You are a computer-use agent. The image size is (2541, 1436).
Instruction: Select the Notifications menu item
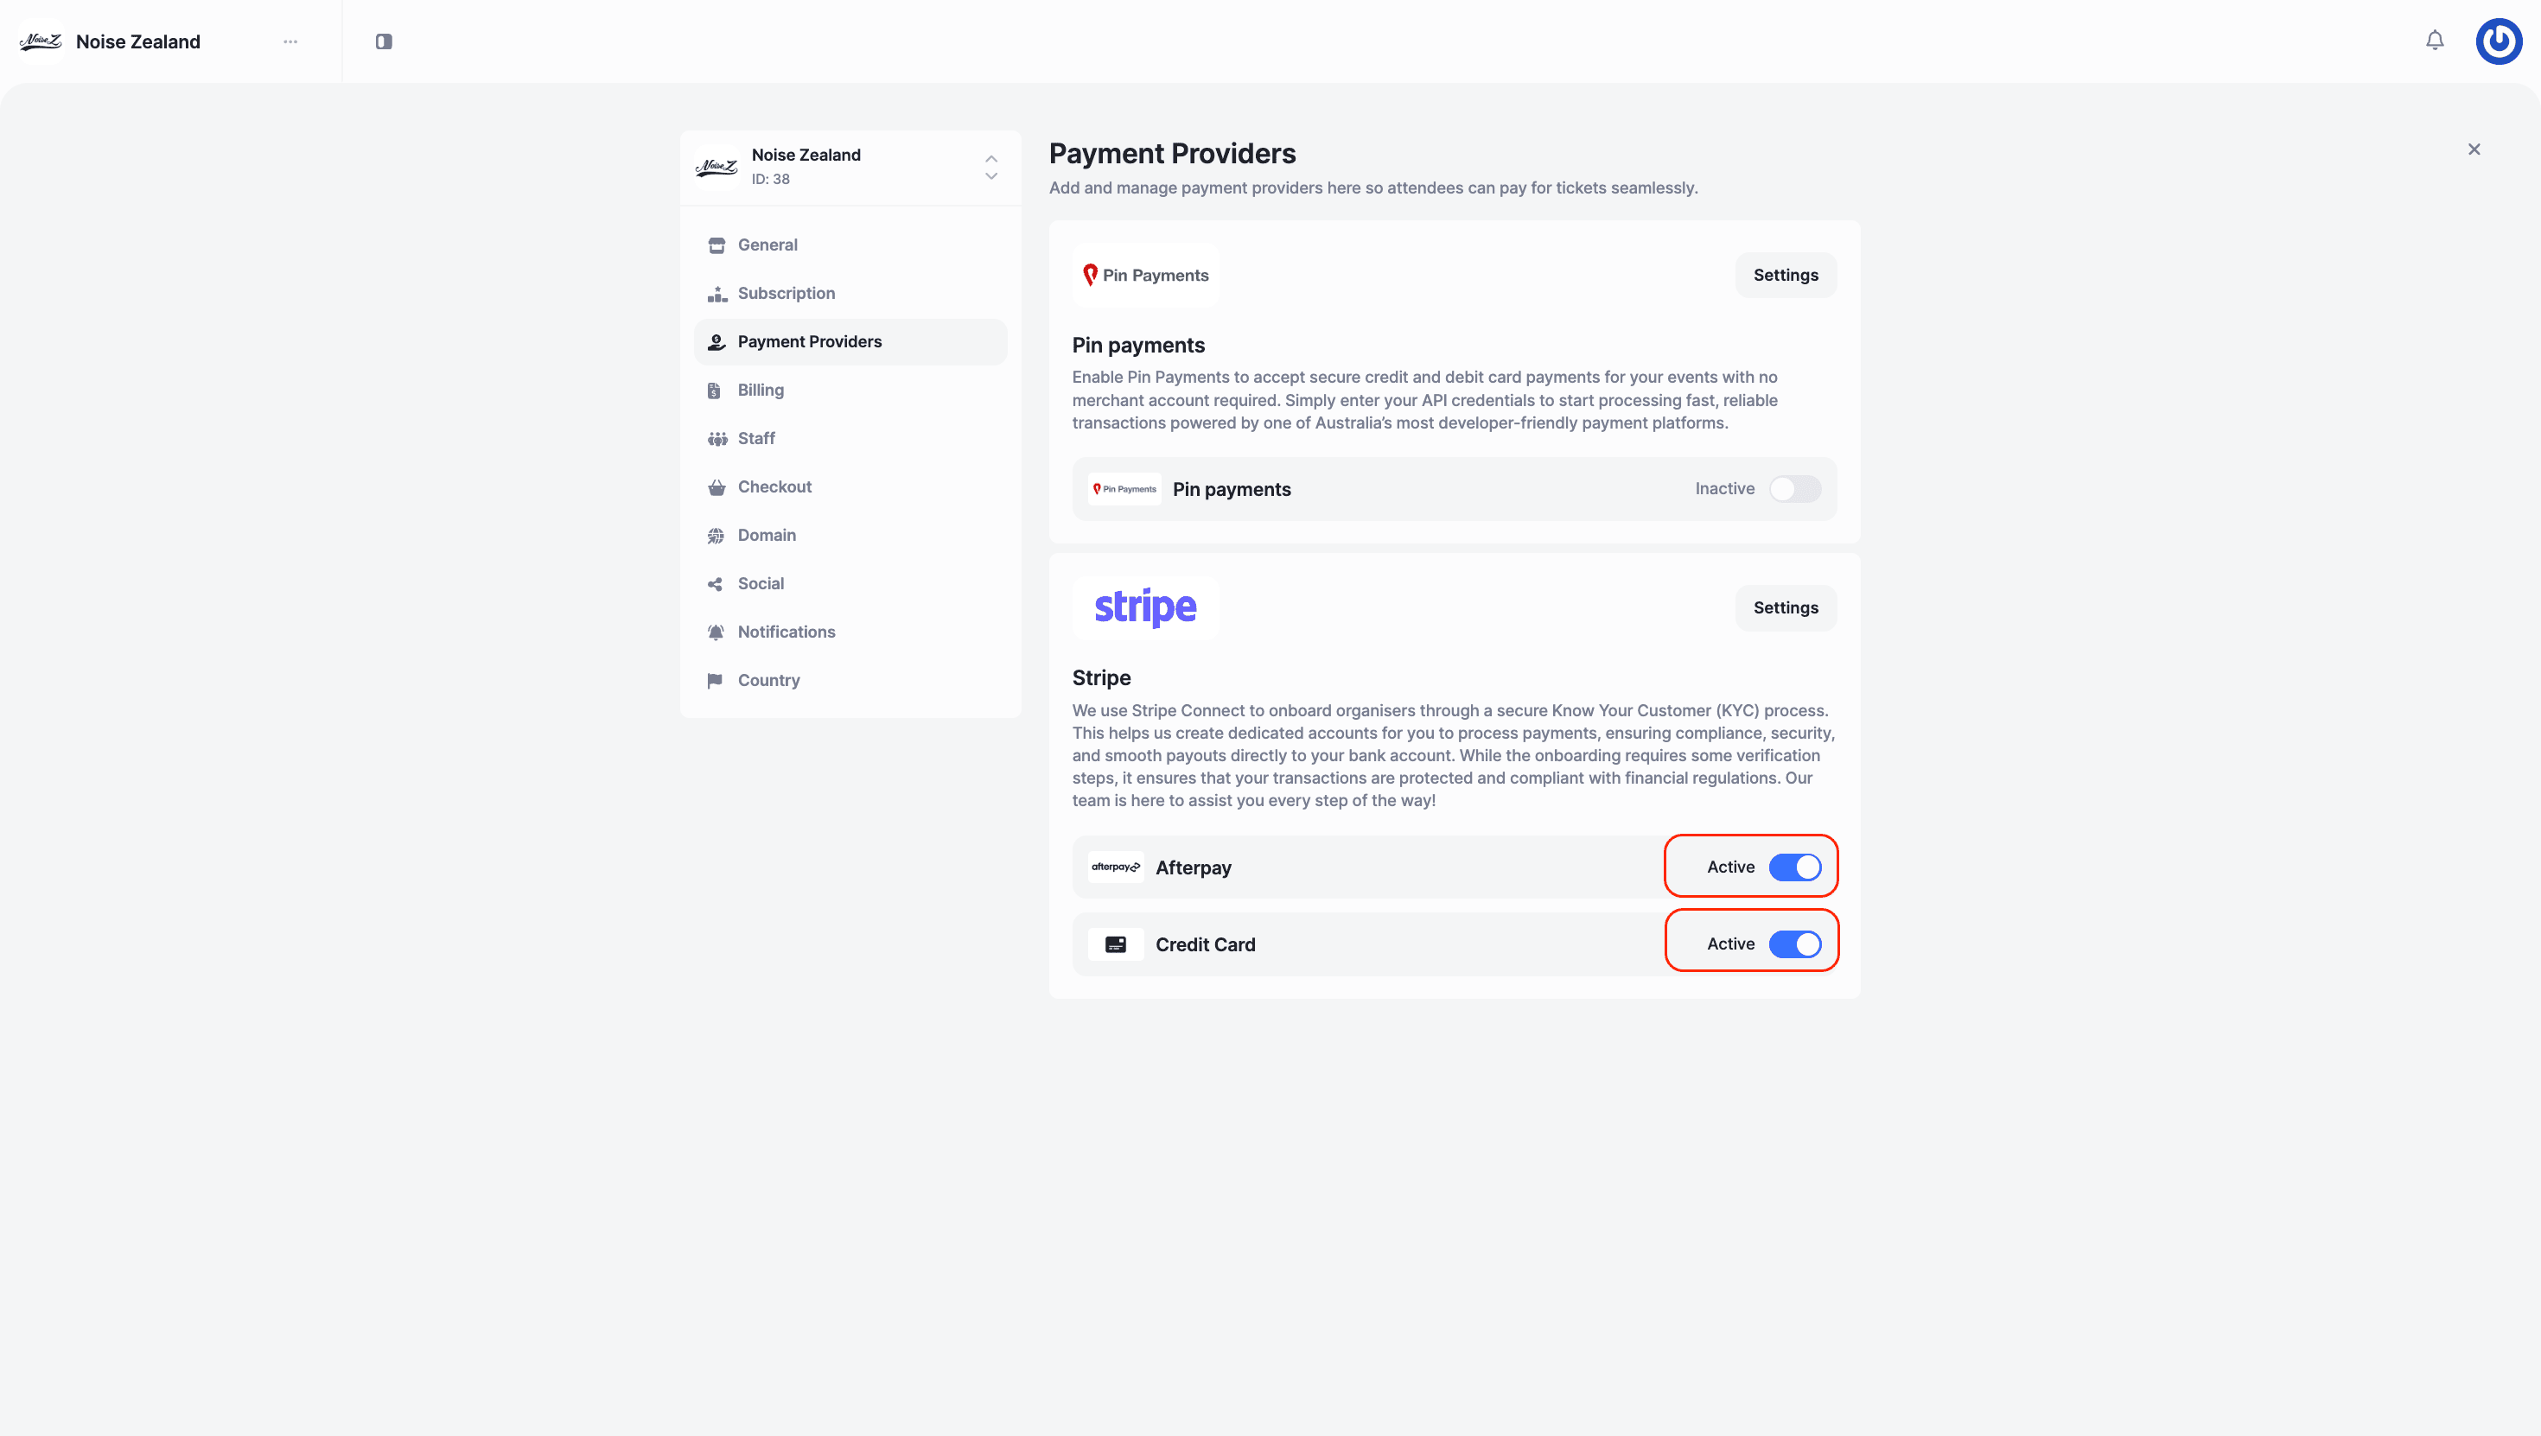(x=786, y=632)
